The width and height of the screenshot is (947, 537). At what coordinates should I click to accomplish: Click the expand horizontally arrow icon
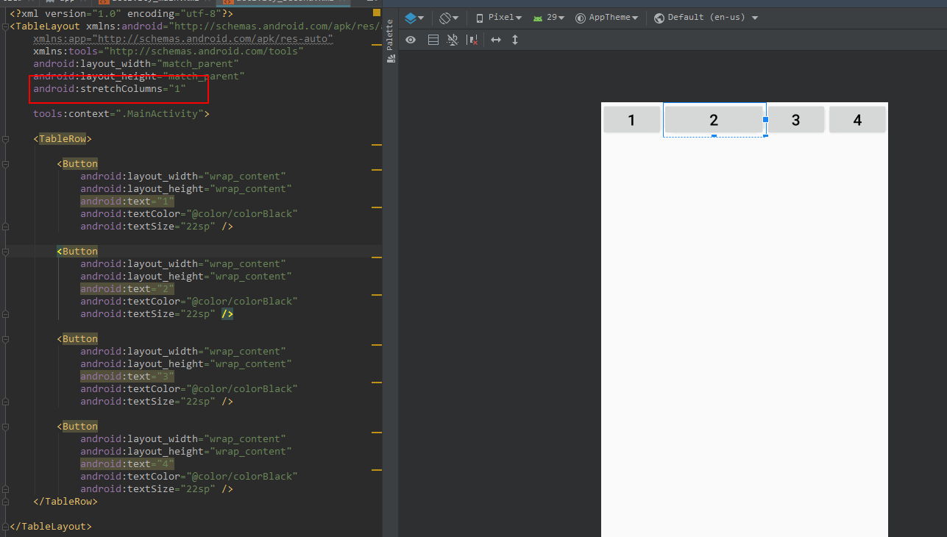tap(496, 40)
